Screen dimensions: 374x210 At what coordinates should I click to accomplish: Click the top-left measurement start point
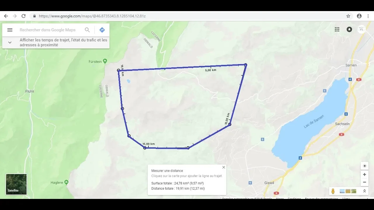(x=118, y=70)
